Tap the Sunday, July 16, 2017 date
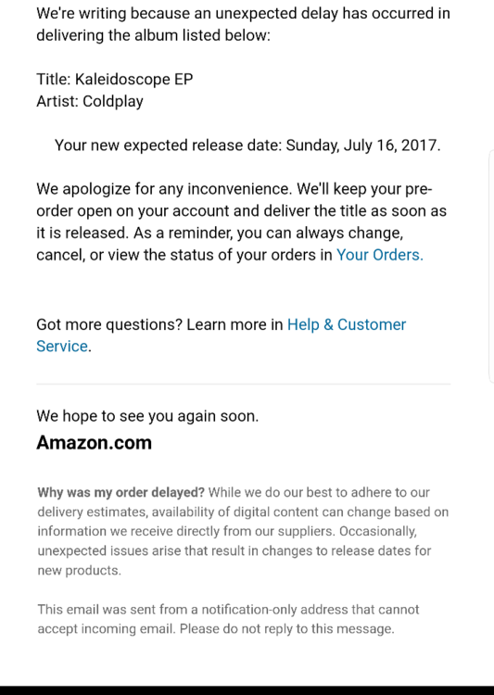The width and height of the screenshot is (494, 695). 363,145
